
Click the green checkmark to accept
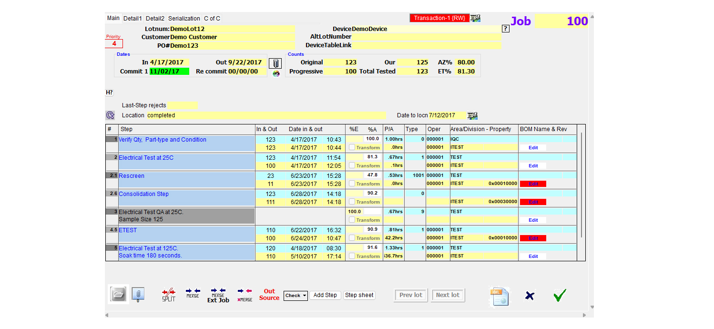tap(560, 296)
